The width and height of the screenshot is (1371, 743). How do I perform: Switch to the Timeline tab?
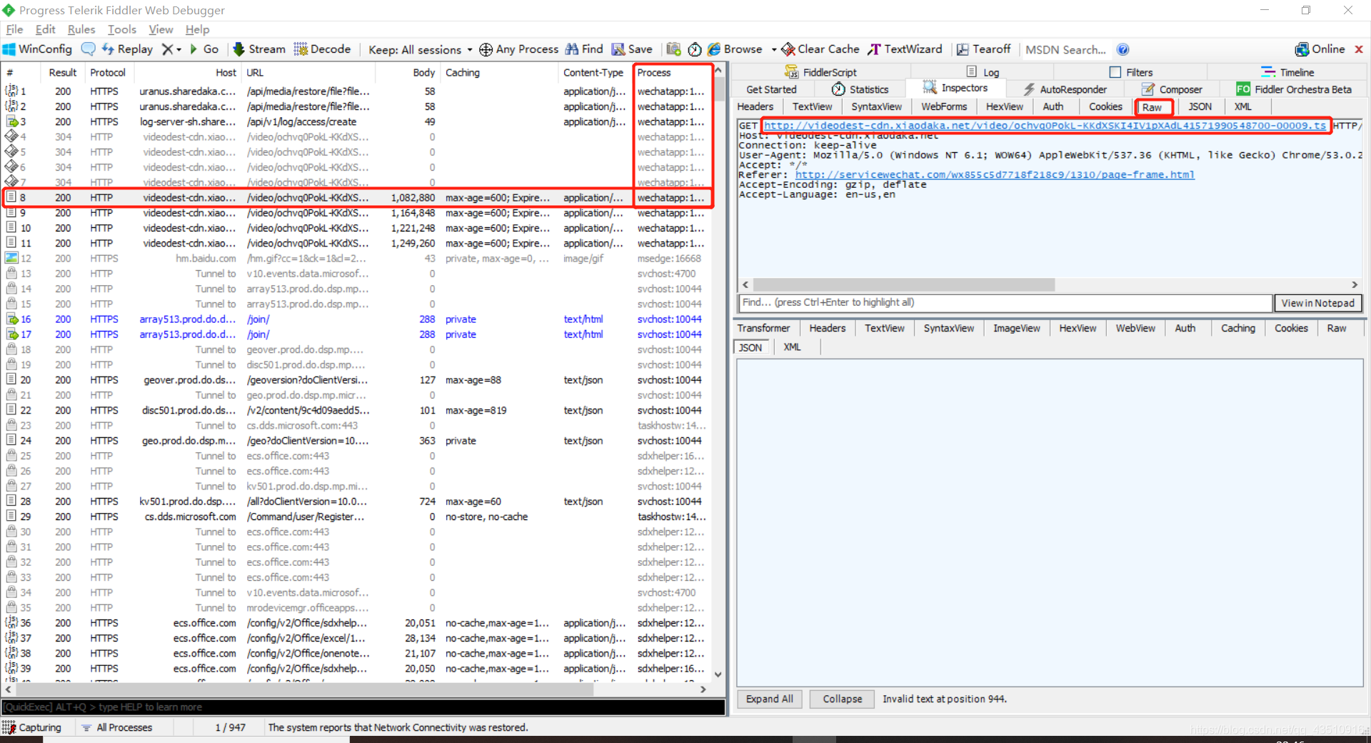click(1287, 72)
